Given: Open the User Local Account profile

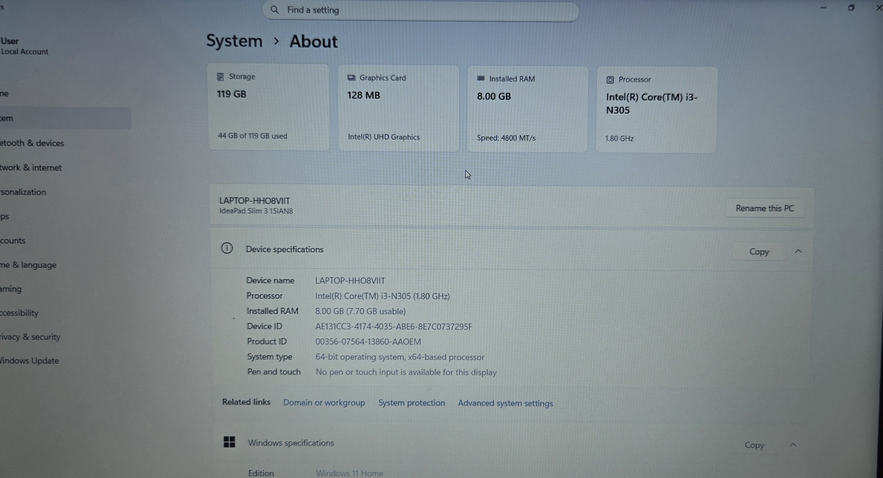Looking at the screenshot, I should click(x=25, y=46).
